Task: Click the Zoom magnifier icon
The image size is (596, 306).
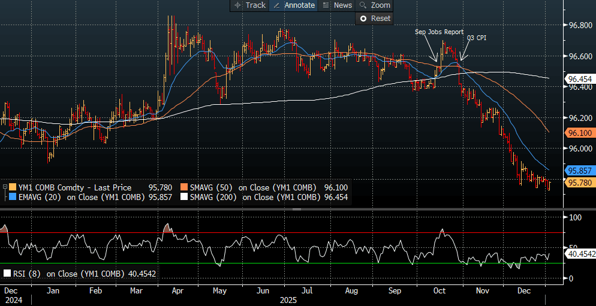Action: click(363, 5)
